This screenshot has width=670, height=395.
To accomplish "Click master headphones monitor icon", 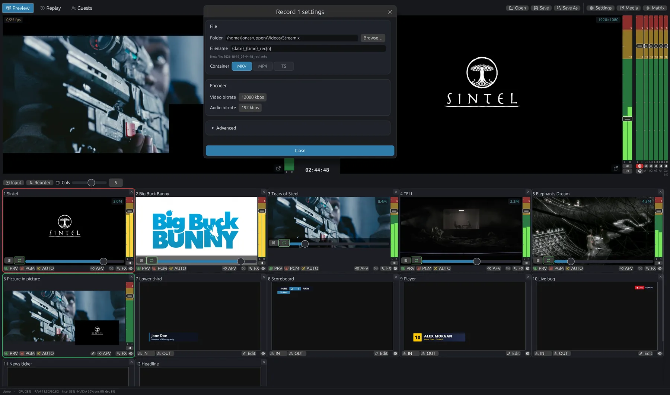I will tap(639, 171).
